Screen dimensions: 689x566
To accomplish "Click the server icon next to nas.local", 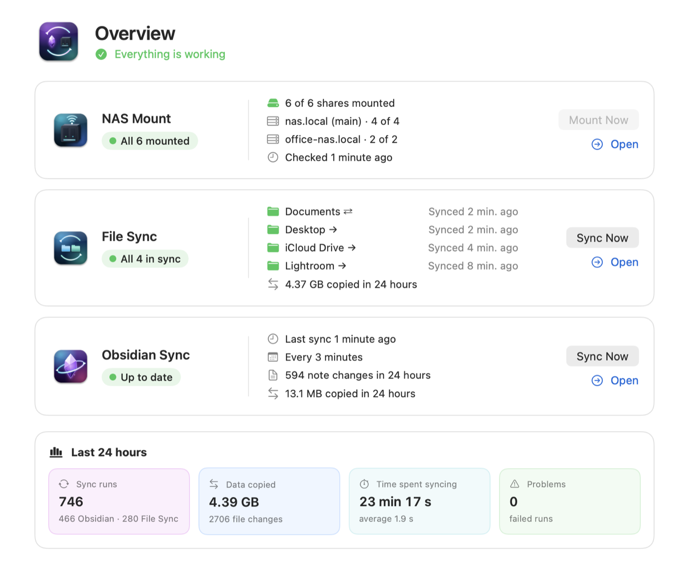I will 273,121.
